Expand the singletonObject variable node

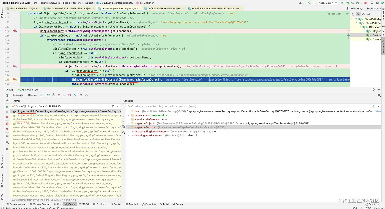pos(128,123)
